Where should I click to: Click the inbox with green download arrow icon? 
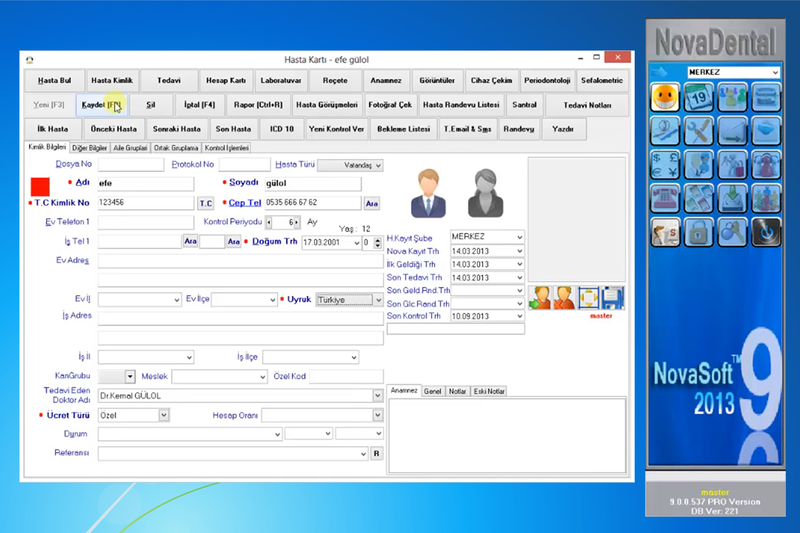pos(733,198)
